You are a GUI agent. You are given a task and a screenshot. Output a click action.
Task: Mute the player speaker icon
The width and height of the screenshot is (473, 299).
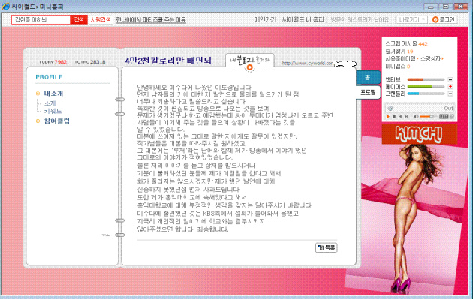[x=416, y=116]
